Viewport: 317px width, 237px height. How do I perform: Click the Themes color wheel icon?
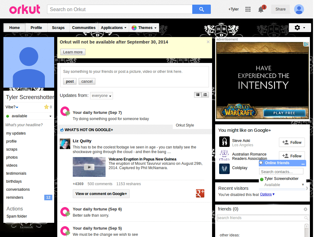coord(134,28)
